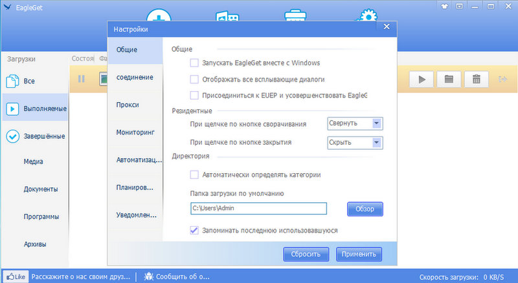518x283 pixels.
Task: Click the Сбросить button
Action: click(306, 255)
